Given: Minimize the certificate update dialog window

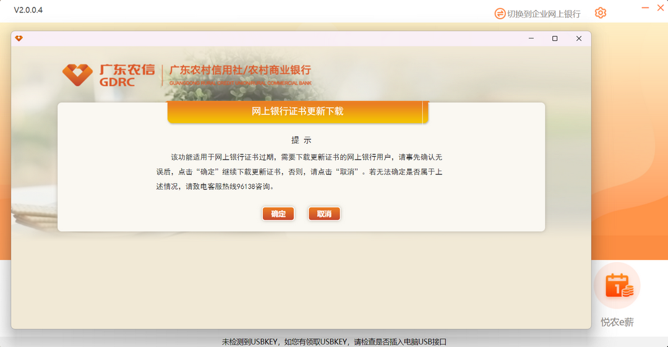Looking at the screenshot, I should pos(531,38).
